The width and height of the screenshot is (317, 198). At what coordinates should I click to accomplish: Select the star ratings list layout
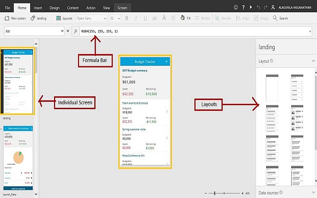pos(272,118)
